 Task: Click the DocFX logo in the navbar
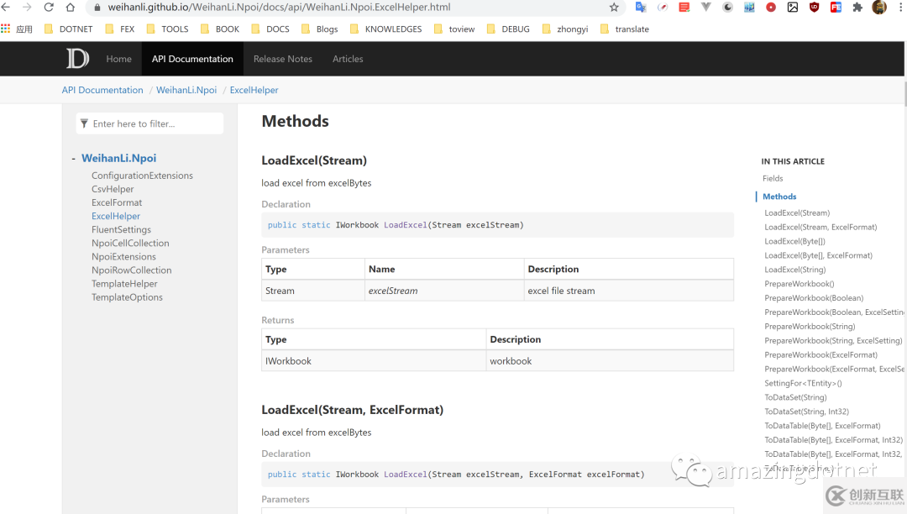77,59
